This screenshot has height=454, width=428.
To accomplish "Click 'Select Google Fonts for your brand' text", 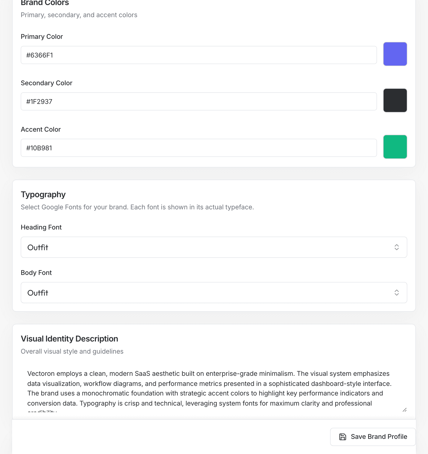I will [x=75, y=207].
